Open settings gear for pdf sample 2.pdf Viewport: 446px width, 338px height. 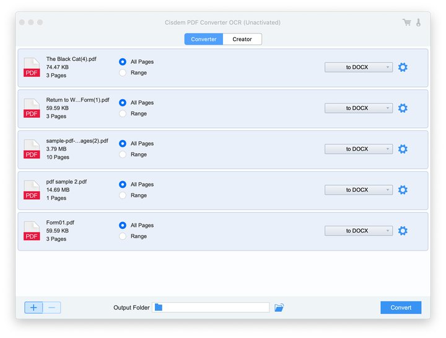point(403,190)
